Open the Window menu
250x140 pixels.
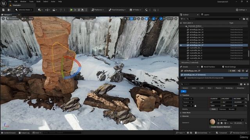click(23, 2)
